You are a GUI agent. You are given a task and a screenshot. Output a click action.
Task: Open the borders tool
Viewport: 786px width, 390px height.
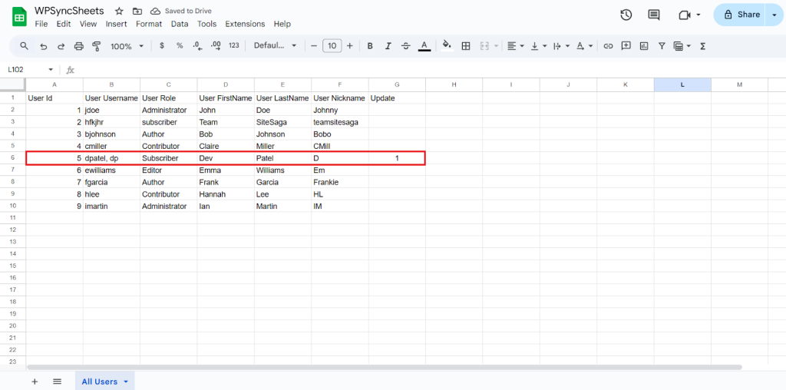tap(466, 46)
